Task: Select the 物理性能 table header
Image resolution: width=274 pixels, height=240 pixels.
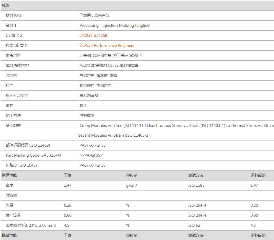Action: point(9,175)
